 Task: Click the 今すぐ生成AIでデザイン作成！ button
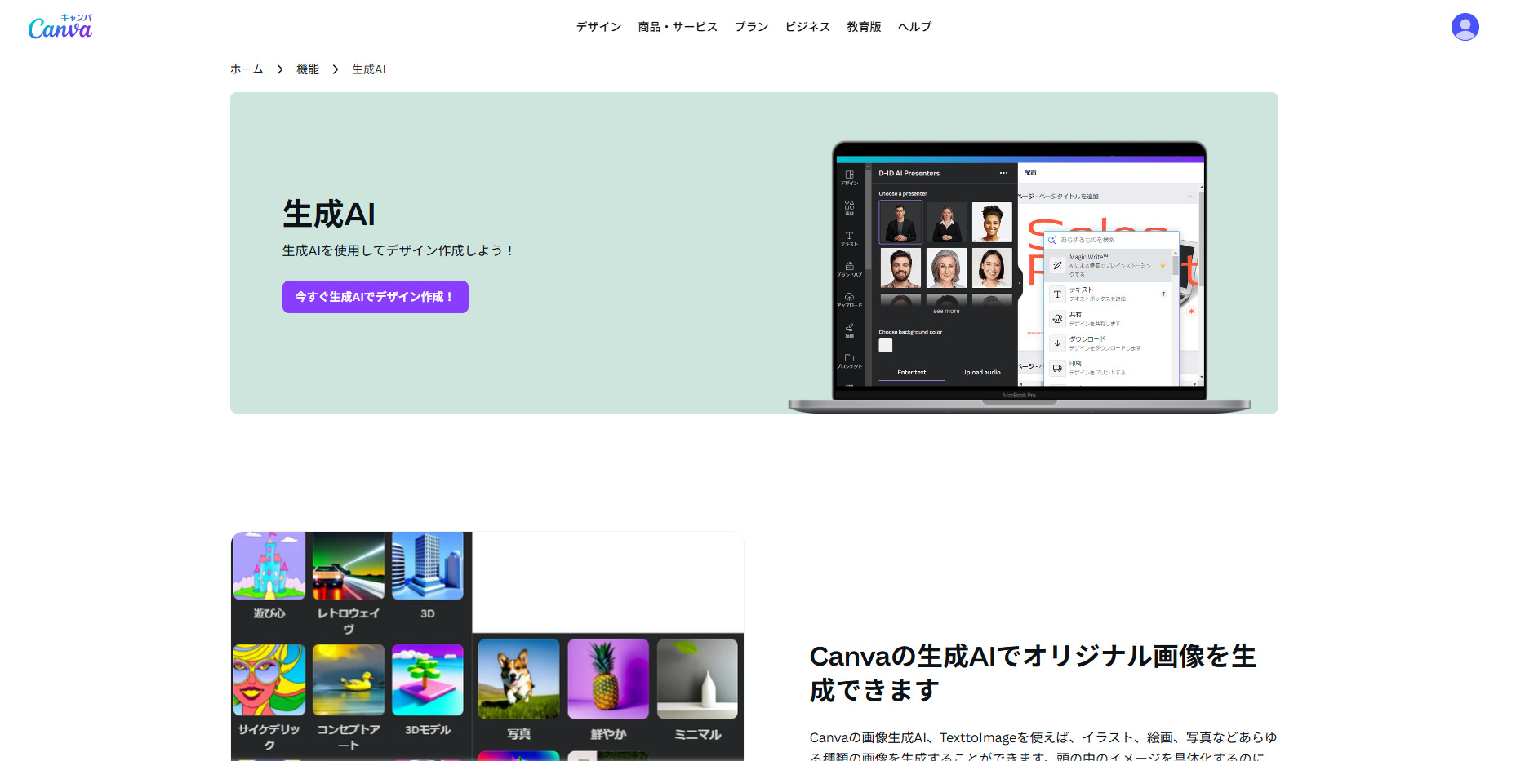click(x=375, y=297)
